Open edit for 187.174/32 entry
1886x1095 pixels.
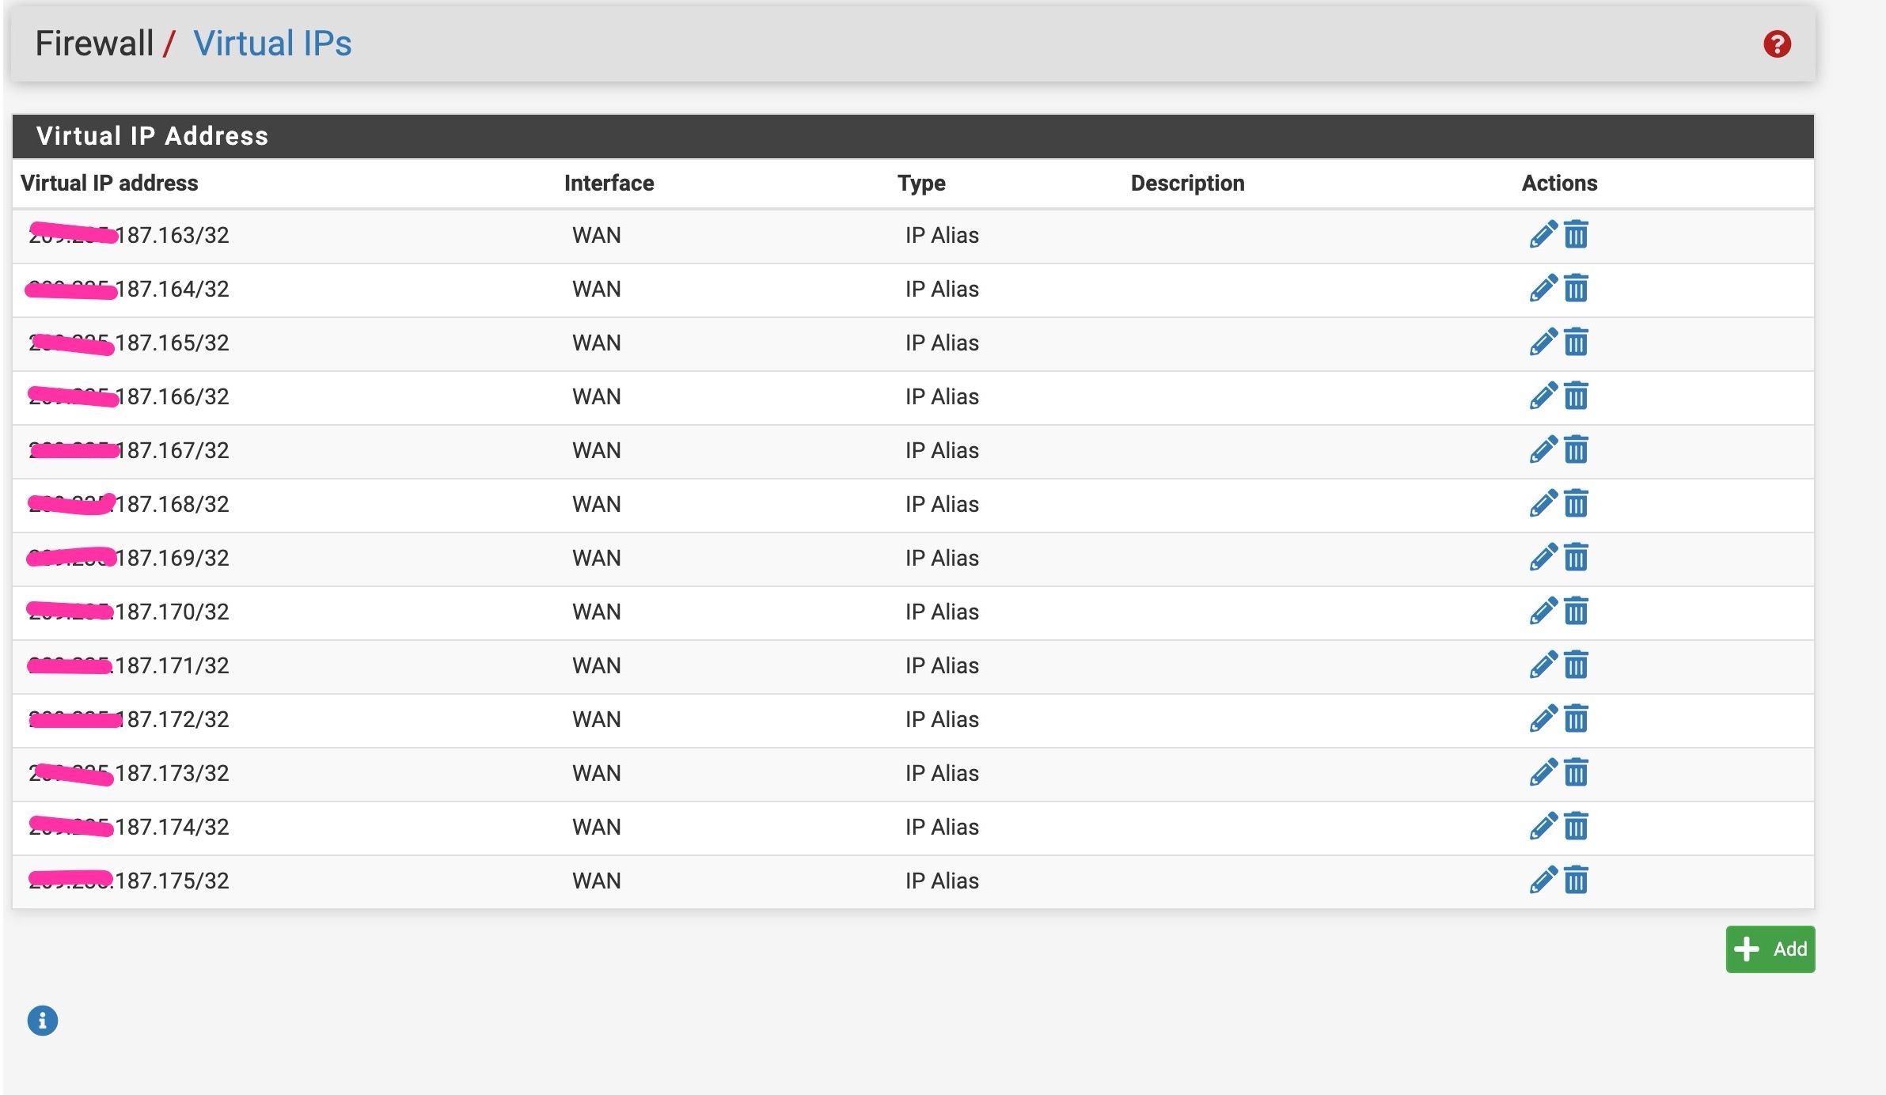tap(1543, 827)
